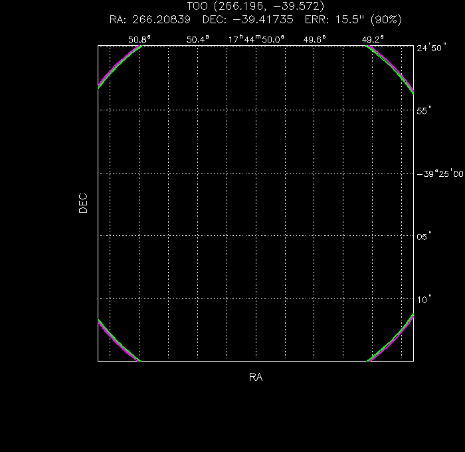Click the 05" declination tick label

point(424,237)
